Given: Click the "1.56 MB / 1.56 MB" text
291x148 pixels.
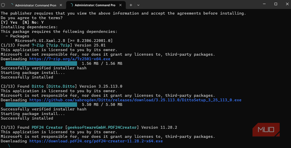Looking at the screenshot, I should coord(102,64).
